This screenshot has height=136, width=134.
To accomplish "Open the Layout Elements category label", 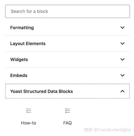I will click(28, 44).
